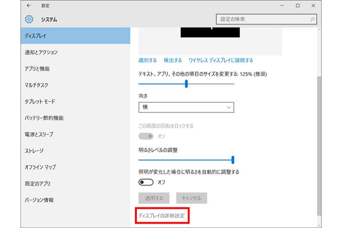Click the 適用する button
The width and height of the screenshot is (342, 228).
(x=154, y=198)
